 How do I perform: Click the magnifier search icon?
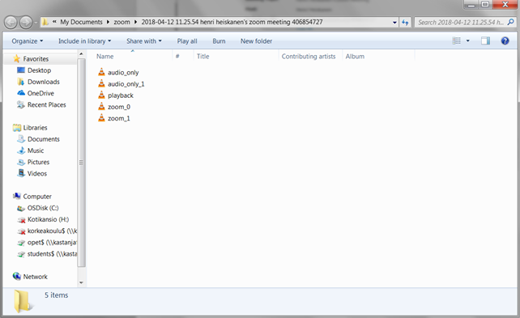coord(511,22)
